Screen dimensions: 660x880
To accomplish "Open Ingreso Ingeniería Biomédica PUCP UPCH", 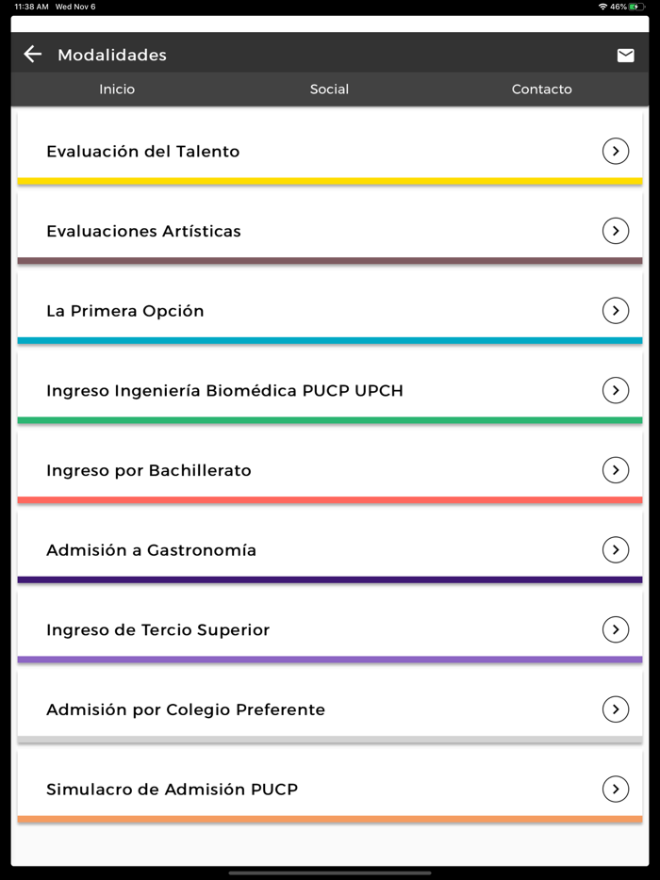I will (x=329, y=389).
